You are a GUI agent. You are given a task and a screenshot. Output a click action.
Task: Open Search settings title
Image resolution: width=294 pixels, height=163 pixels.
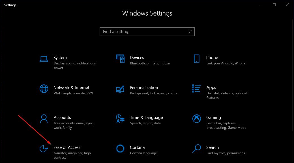tap(213, 147)
